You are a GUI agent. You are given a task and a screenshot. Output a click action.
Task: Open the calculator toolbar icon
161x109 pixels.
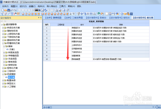click(110, 14)
